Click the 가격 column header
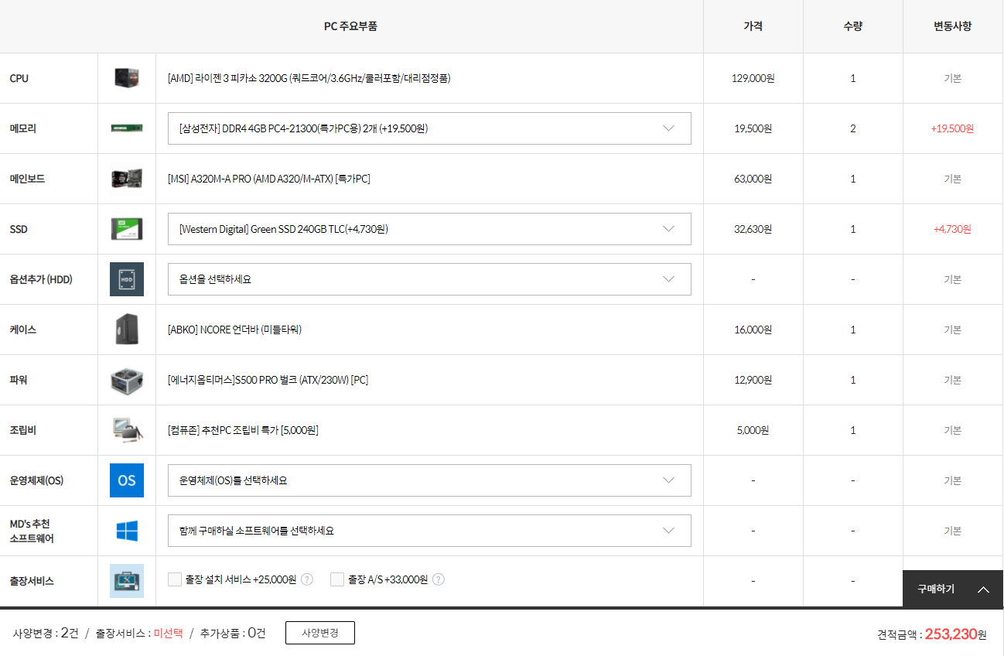 (753, 26)
